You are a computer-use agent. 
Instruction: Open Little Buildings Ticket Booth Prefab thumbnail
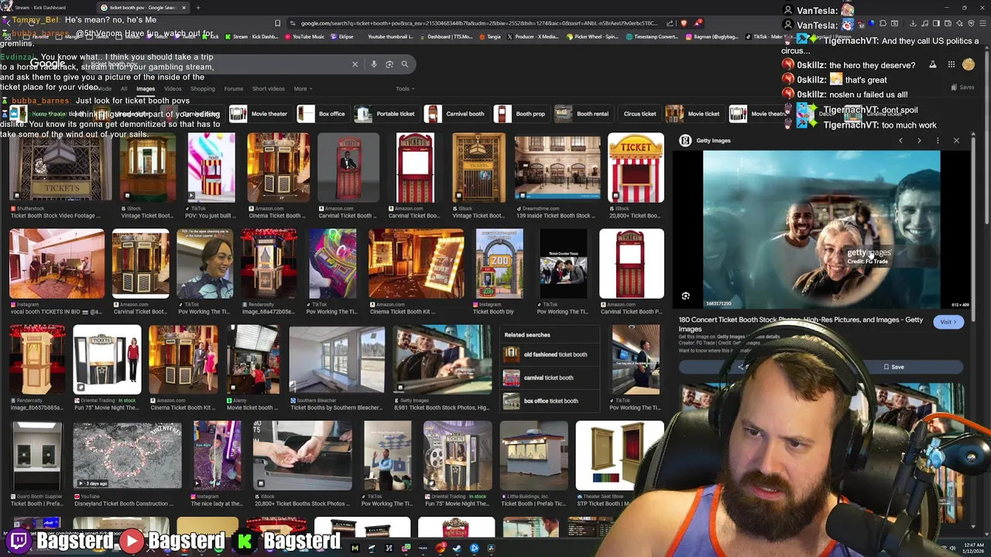(533, 456)
